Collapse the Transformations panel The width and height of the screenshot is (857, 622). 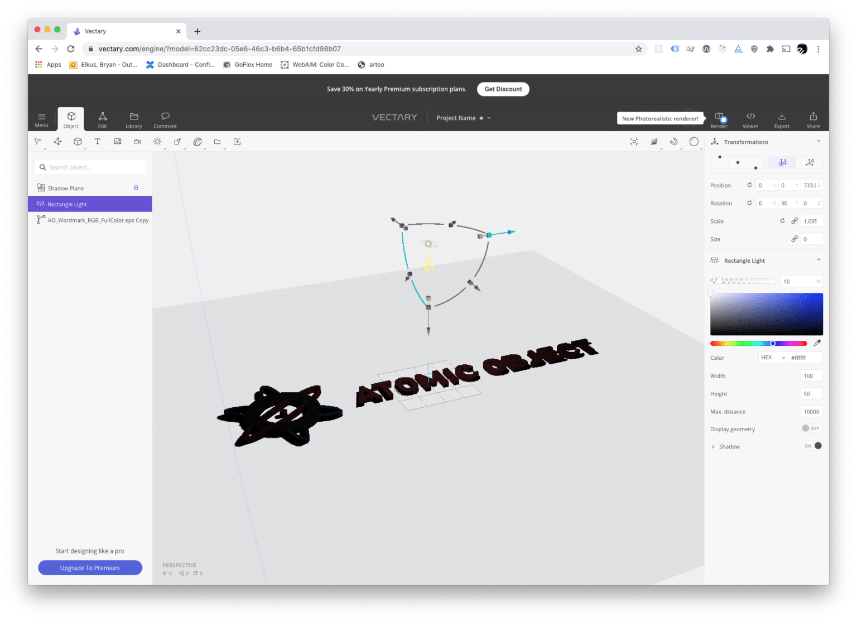[x=819, y=141]
